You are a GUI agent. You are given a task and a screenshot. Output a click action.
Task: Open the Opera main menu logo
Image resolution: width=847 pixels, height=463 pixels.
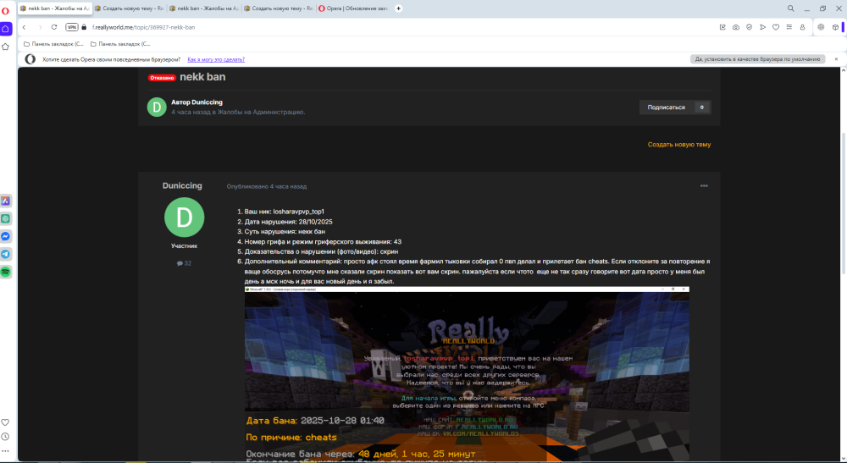(x=5, y=11)
